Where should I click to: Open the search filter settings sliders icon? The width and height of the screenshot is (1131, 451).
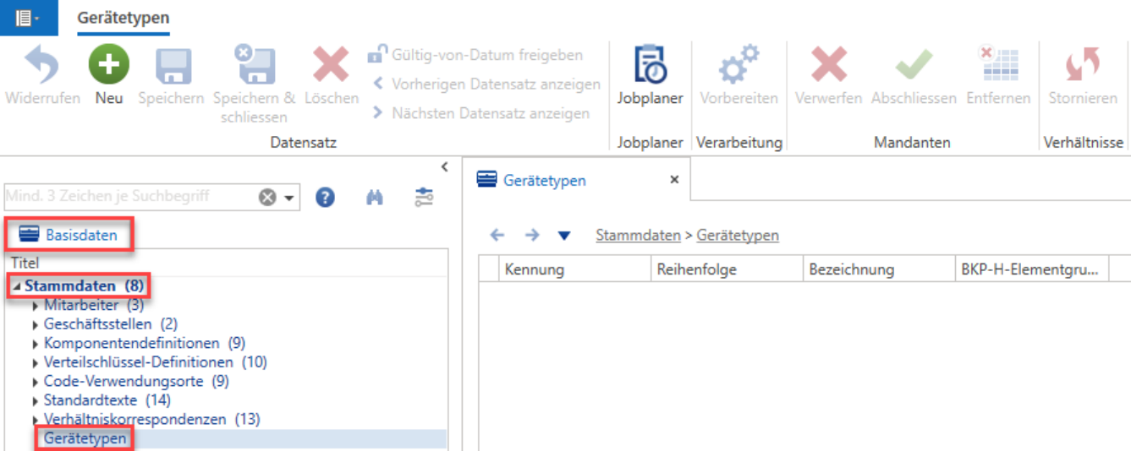click(x=424, y=197)
